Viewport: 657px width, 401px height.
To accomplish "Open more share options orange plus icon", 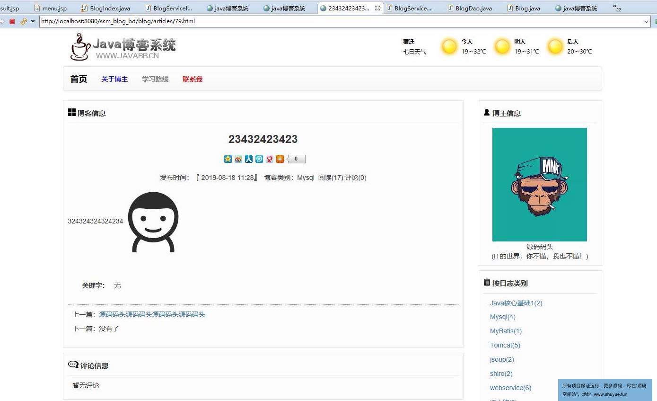I will [x=280, y=159].
